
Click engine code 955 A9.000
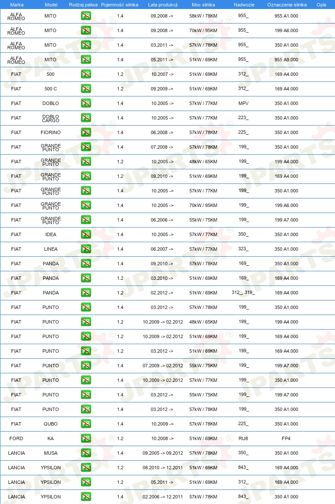coord(286,60)
